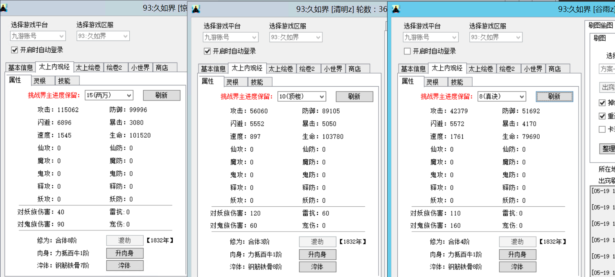Toggle 开启时自动登录 in the 惊 window
The width and height of the screenshot is (615, 277).
[15, 50]
